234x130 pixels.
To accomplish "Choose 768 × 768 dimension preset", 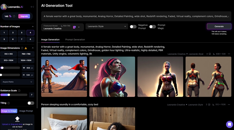I will (26, 54).
